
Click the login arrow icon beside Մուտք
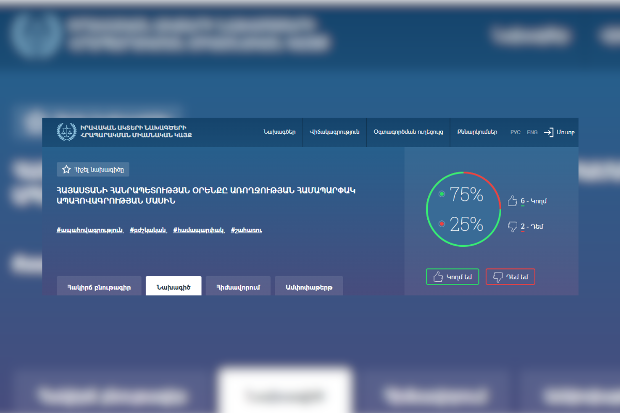click(x=548, y=132)
